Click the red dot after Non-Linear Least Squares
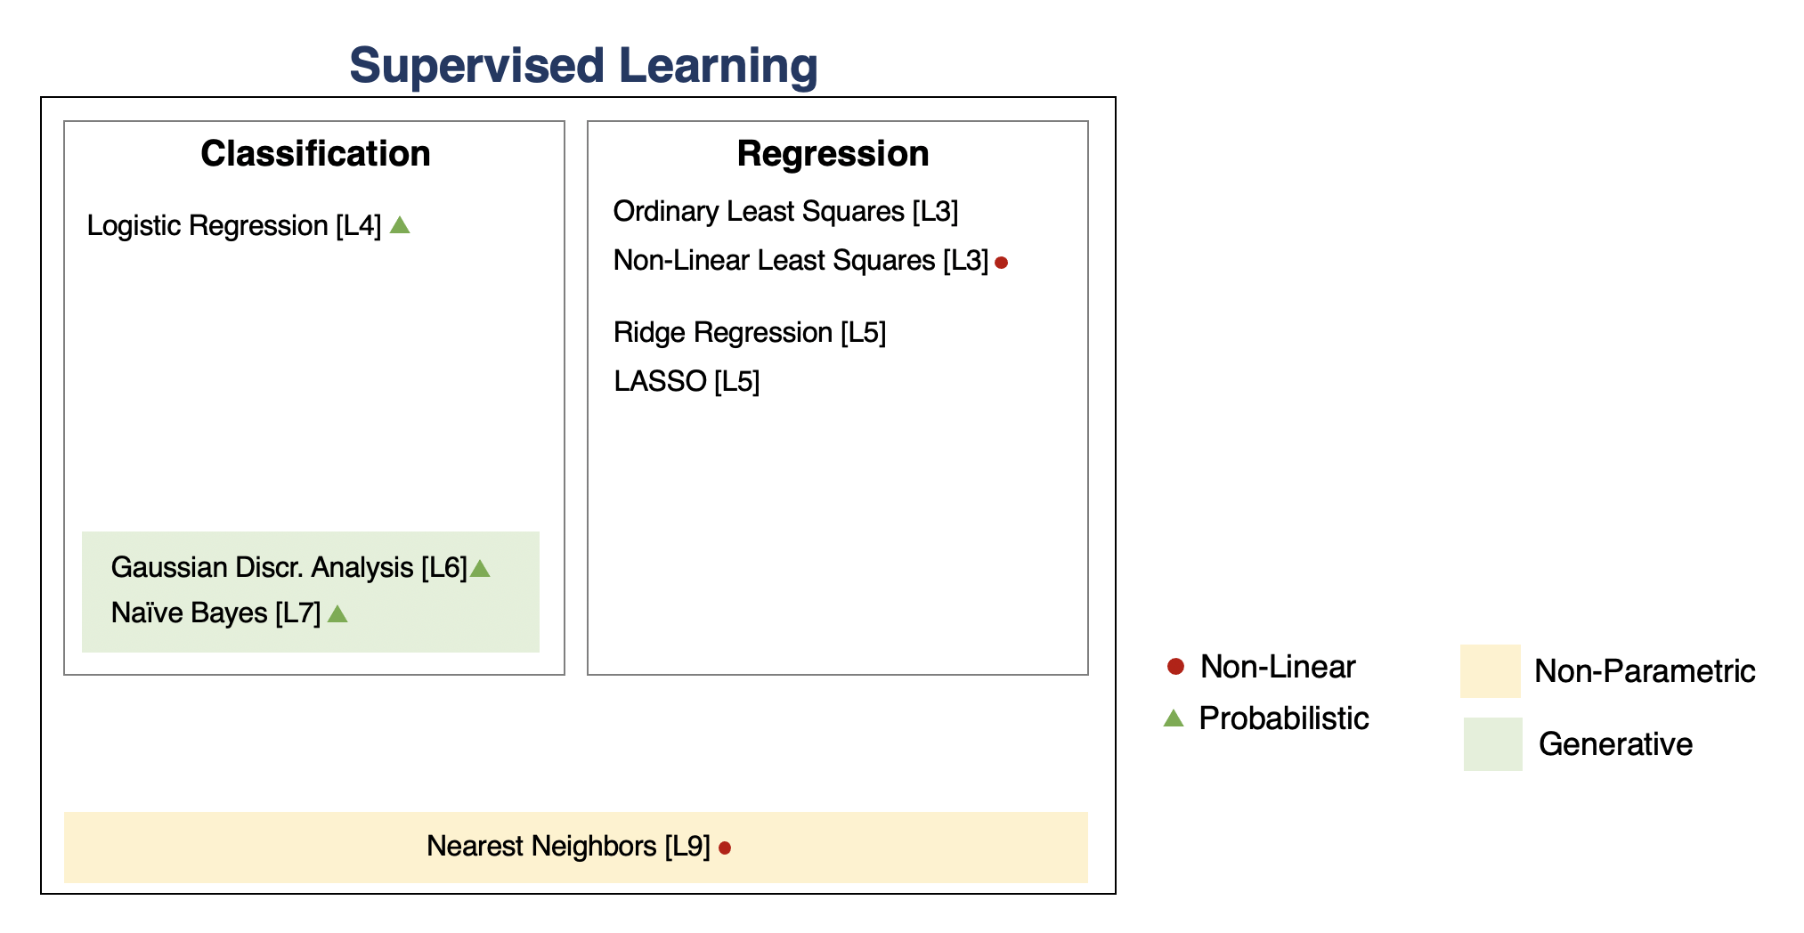 [x=1001, y=263]
